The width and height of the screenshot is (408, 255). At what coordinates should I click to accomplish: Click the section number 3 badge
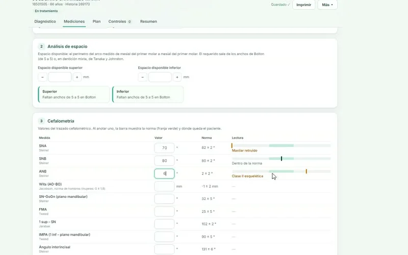[41, 121]
